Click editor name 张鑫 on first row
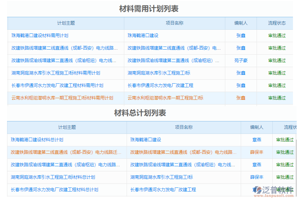 [x=240, y=35]
